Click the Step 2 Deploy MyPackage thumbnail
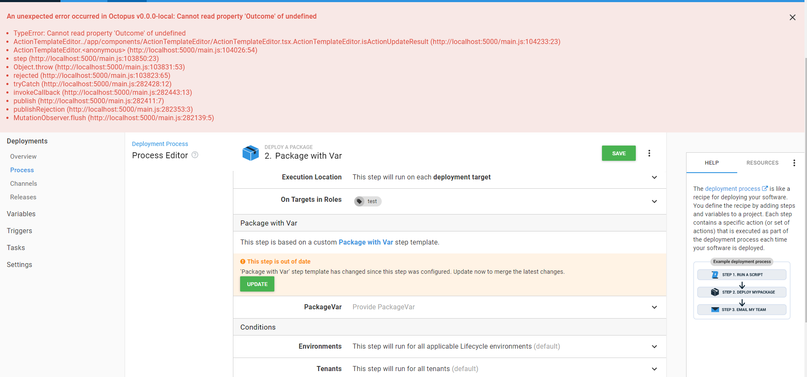The image size is (807, 377). 741,292
